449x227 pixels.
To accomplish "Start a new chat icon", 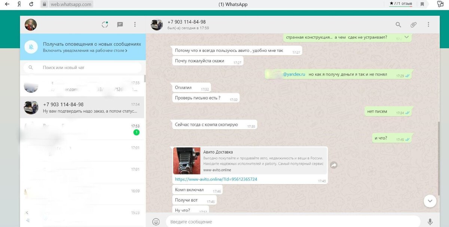I will click(120, 25).
